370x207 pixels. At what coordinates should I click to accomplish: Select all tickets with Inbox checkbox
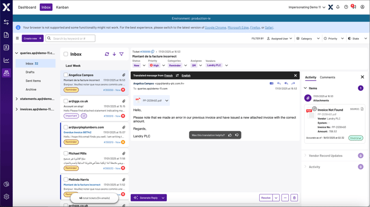coord(66,54)
